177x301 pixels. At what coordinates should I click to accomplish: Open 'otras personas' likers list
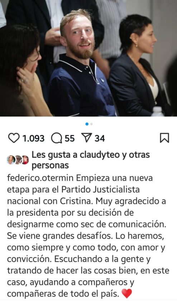coord(90,160)
